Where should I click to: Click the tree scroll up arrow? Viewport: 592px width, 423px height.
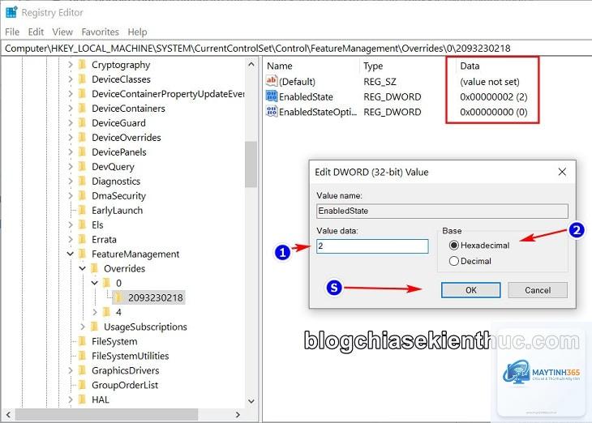251,65
